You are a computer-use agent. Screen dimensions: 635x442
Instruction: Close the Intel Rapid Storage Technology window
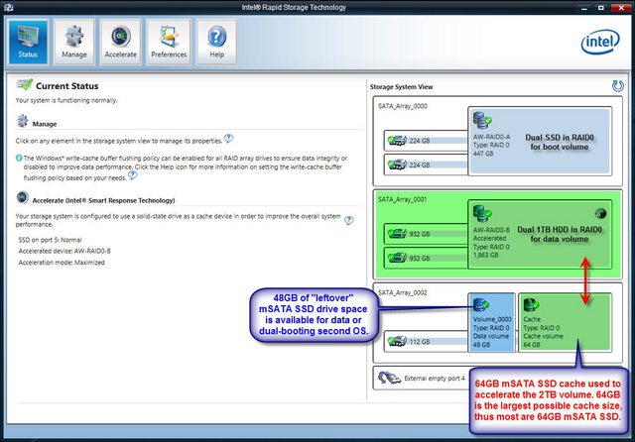pos(620,8)
